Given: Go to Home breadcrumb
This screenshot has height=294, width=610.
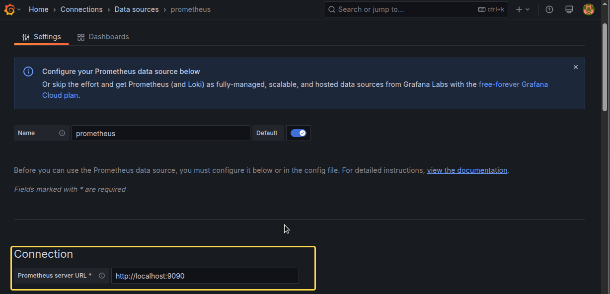Looking at the screenshot, I should click(x=39, y=9).
